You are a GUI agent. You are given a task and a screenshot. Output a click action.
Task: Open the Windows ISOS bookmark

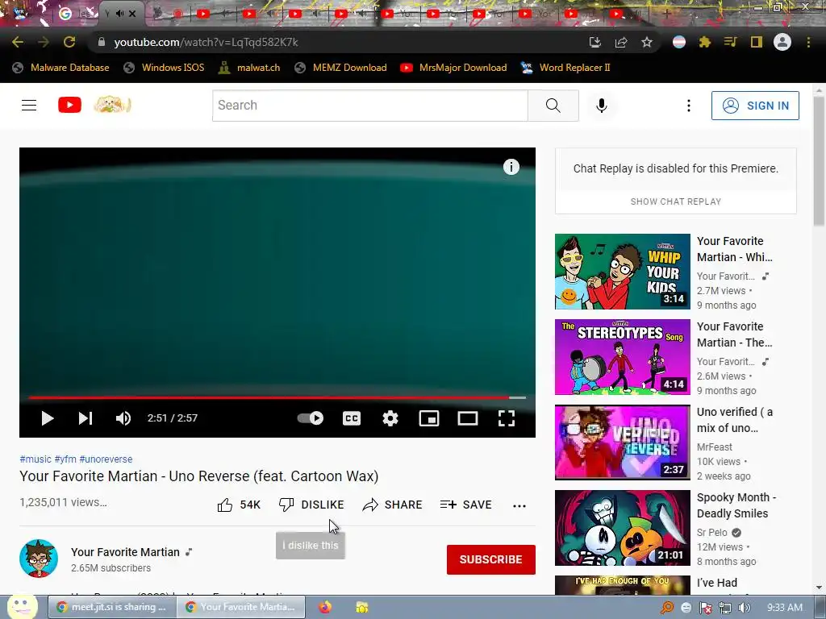coord(164,68)
